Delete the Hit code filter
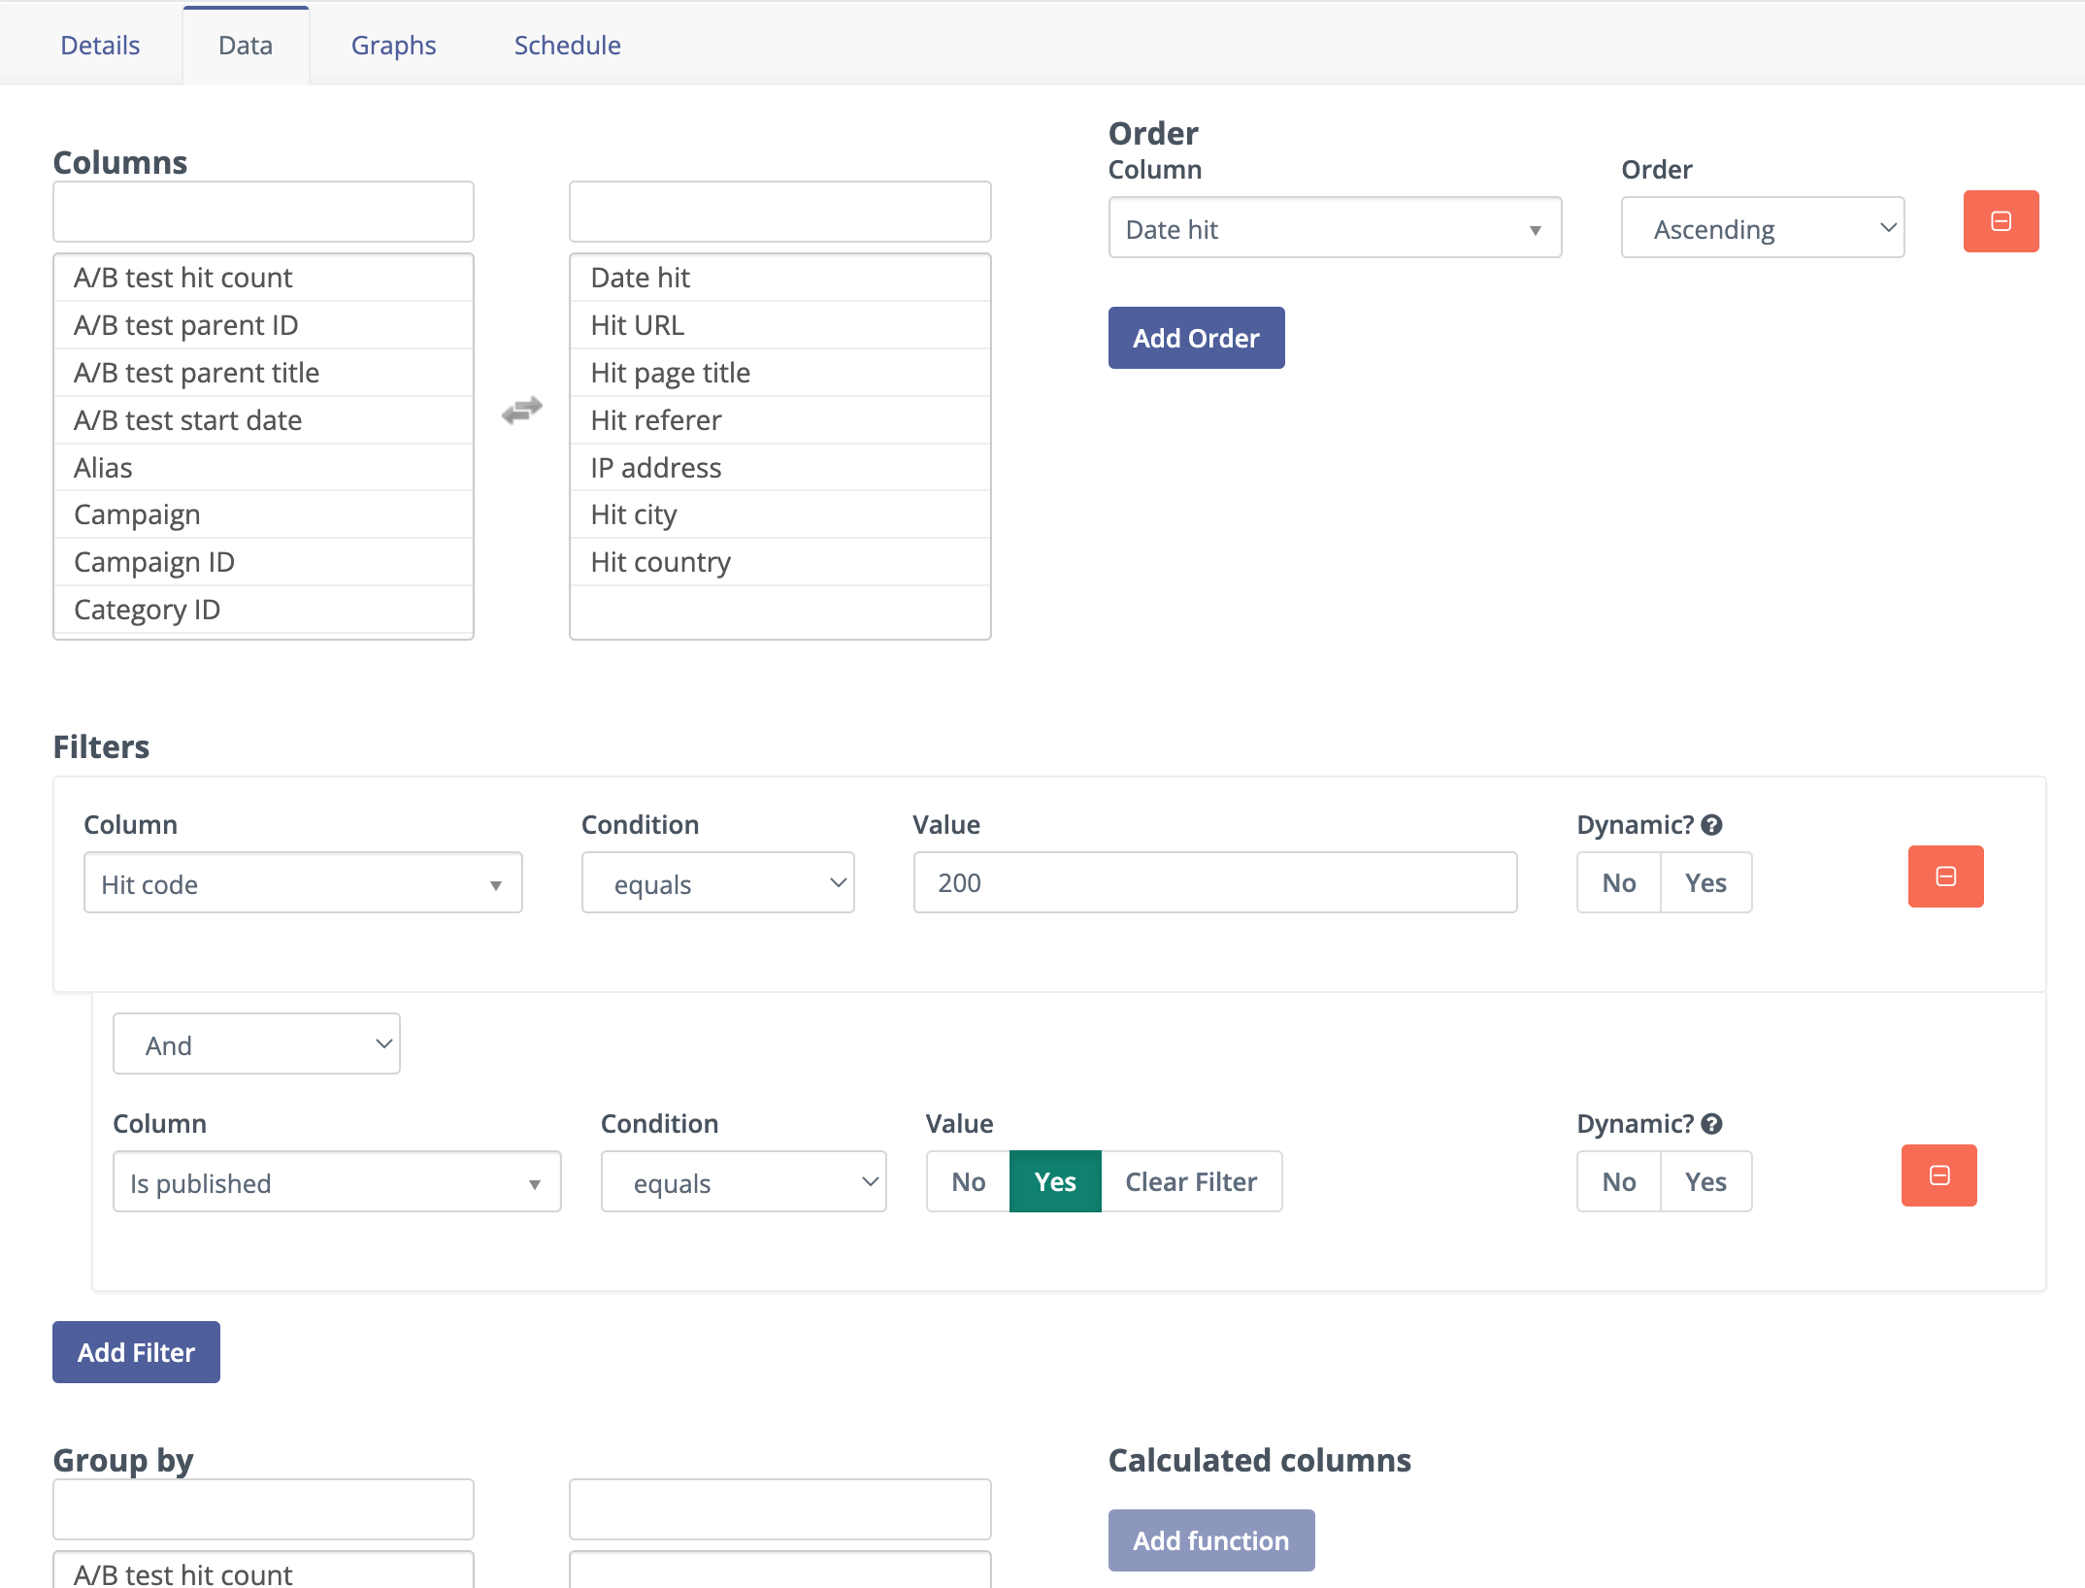 tap(1944, 876)
